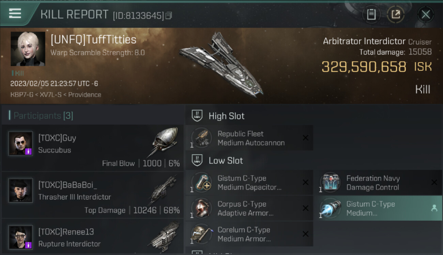Click the share export icon

pos(396,14)
